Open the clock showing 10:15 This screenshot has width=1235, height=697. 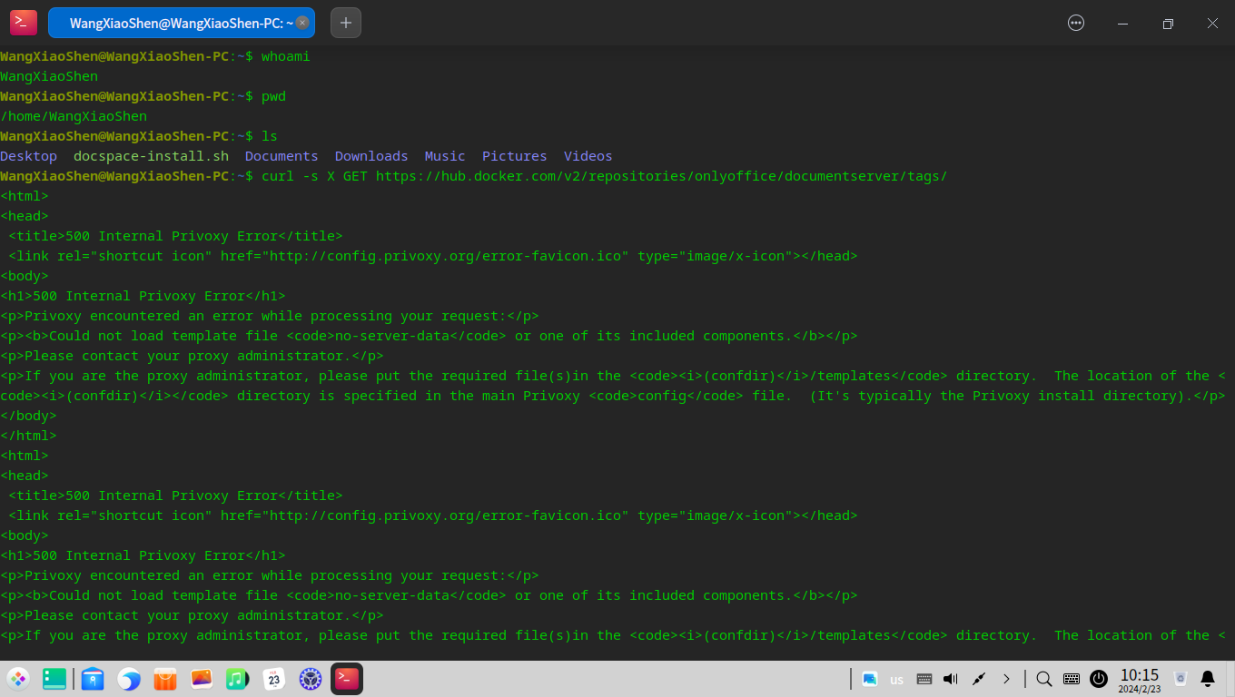click(1140, 680)
